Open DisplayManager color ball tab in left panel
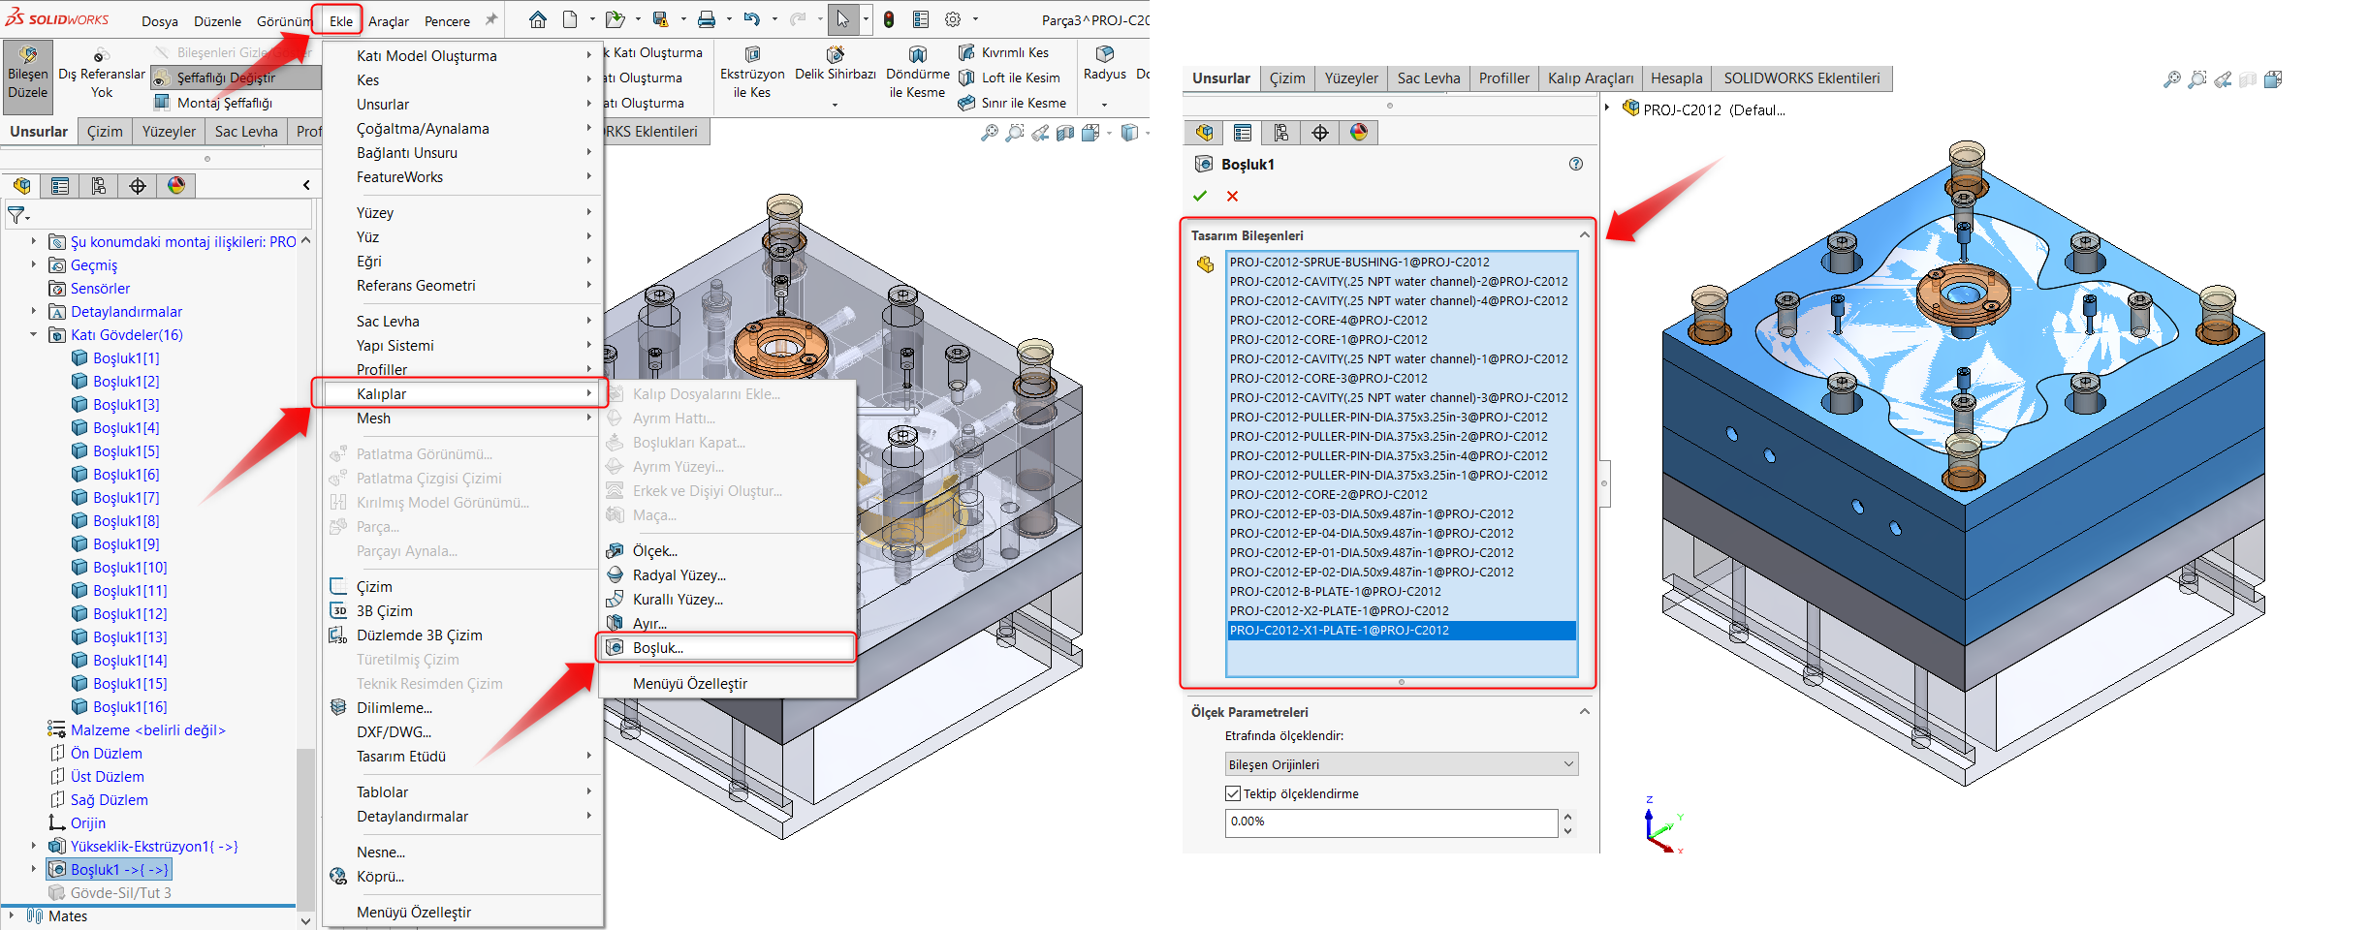2369x930 pixels. point(176,186)
